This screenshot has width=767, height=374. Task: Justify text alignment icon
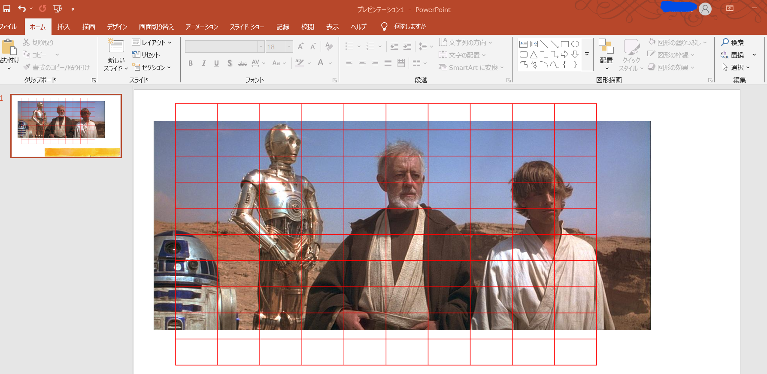point(388,63)
